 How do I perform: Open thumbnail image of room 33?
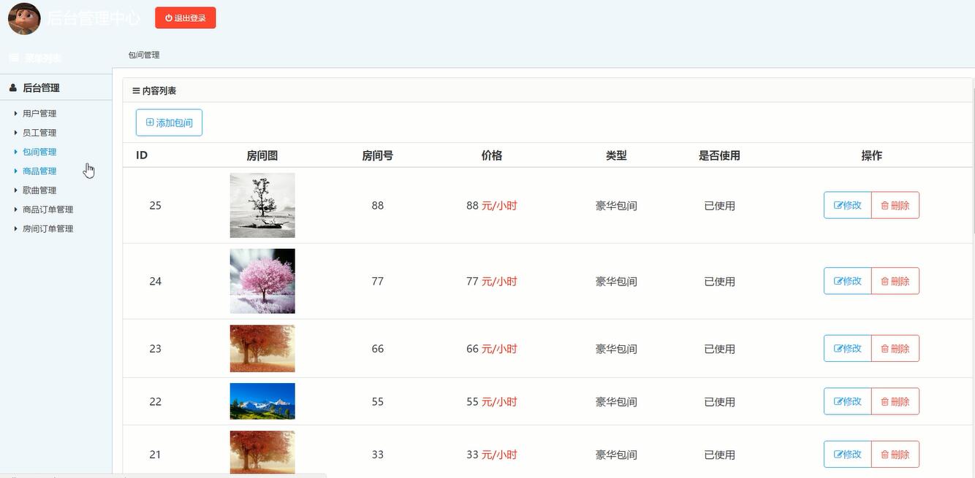click(262, 452)
